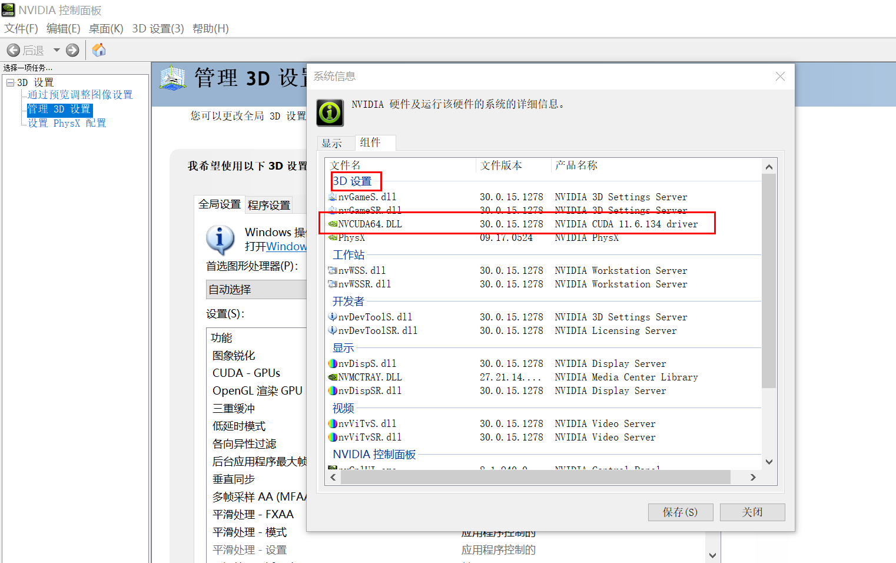Open the back history dropdown arrow
The height and width of the screenshot is (563, 896).
click(57, 50)
